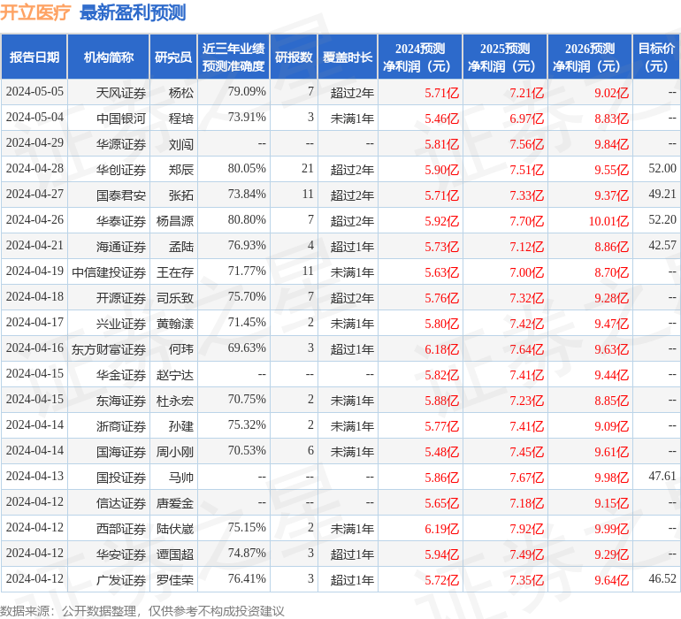Click researcher name 黄翰漾
The width and height of the screenshot is (681, 619).
coord(175,323)
